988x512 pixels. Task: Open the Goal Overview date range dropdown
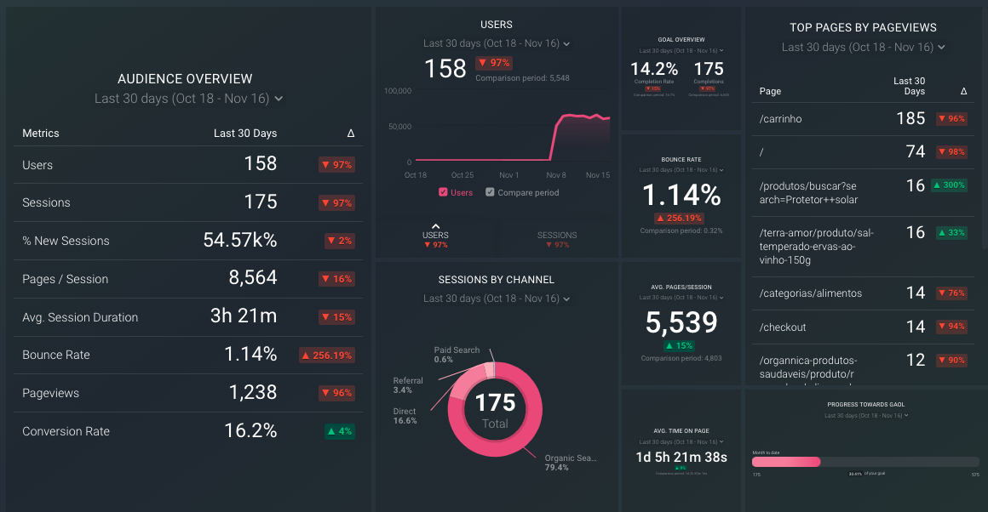coord(681,51)
